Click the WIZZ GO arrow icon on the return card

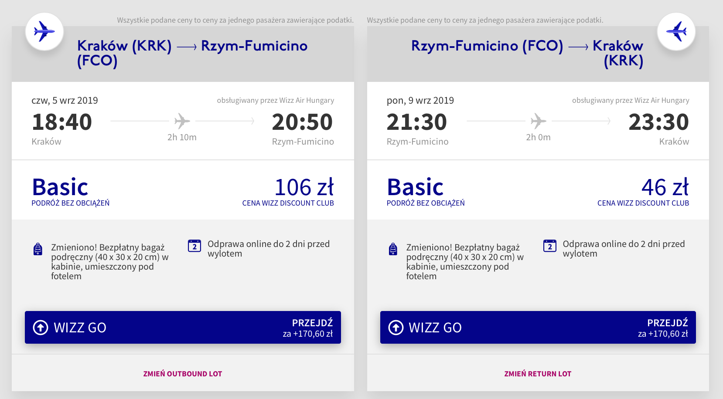coord(396,327)
